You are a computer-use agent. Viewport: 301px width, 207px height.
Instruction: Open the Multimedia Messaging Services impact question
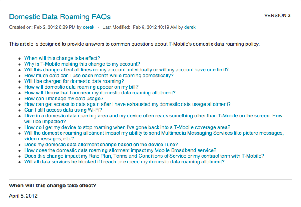154,133
